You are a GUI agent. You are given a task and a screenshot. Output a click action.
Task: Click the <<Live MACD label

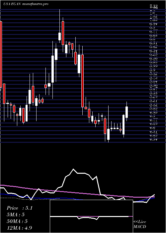point(140,224)
